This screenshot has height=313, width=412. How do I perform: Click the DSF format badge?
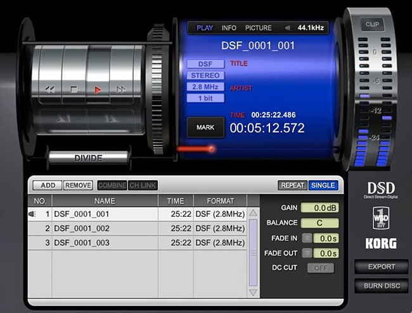click(x=205, y=64)
